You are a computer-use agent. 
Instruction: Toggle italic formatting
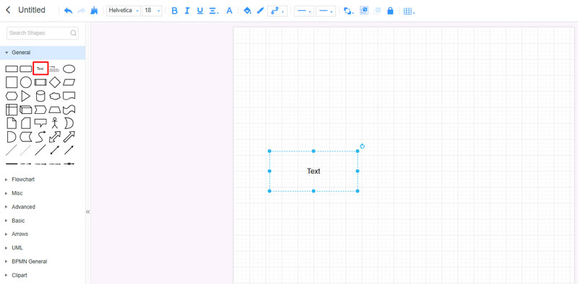pos(187,11)
